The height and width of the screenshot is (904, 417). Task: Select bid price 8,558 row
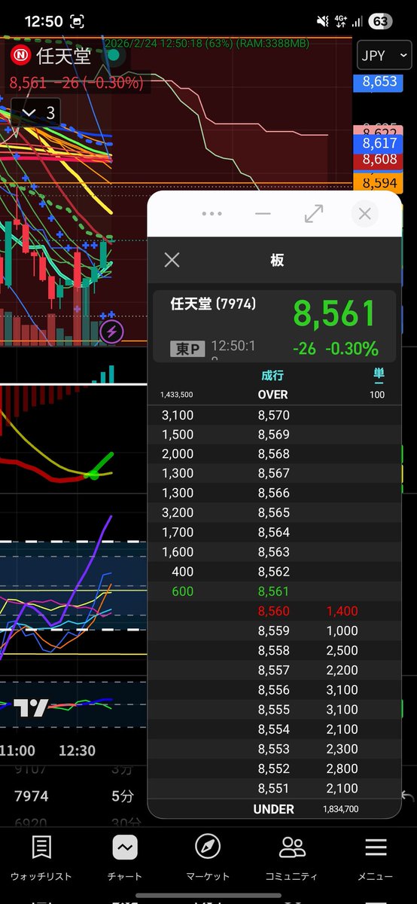(x=274, y=650)
